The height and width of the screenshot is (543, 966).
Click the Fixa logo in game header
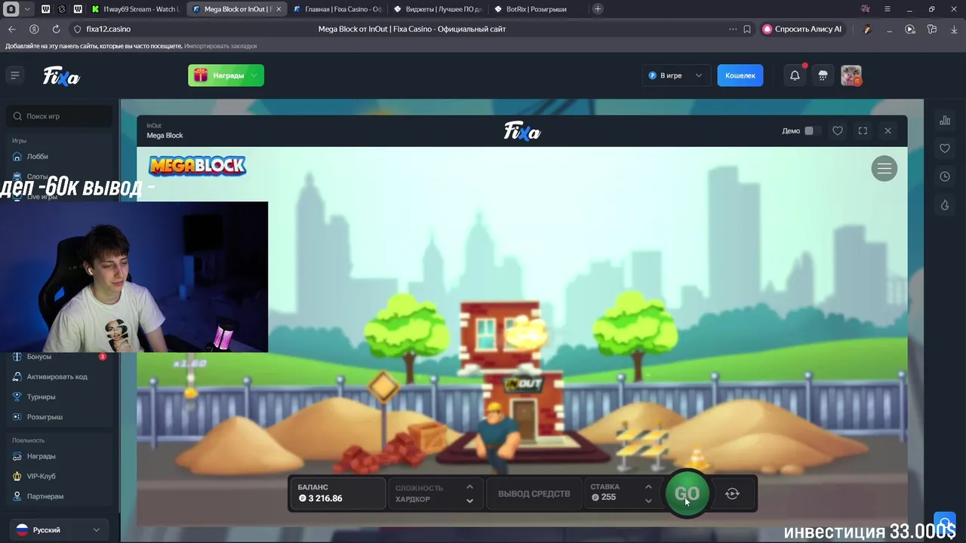522,131
